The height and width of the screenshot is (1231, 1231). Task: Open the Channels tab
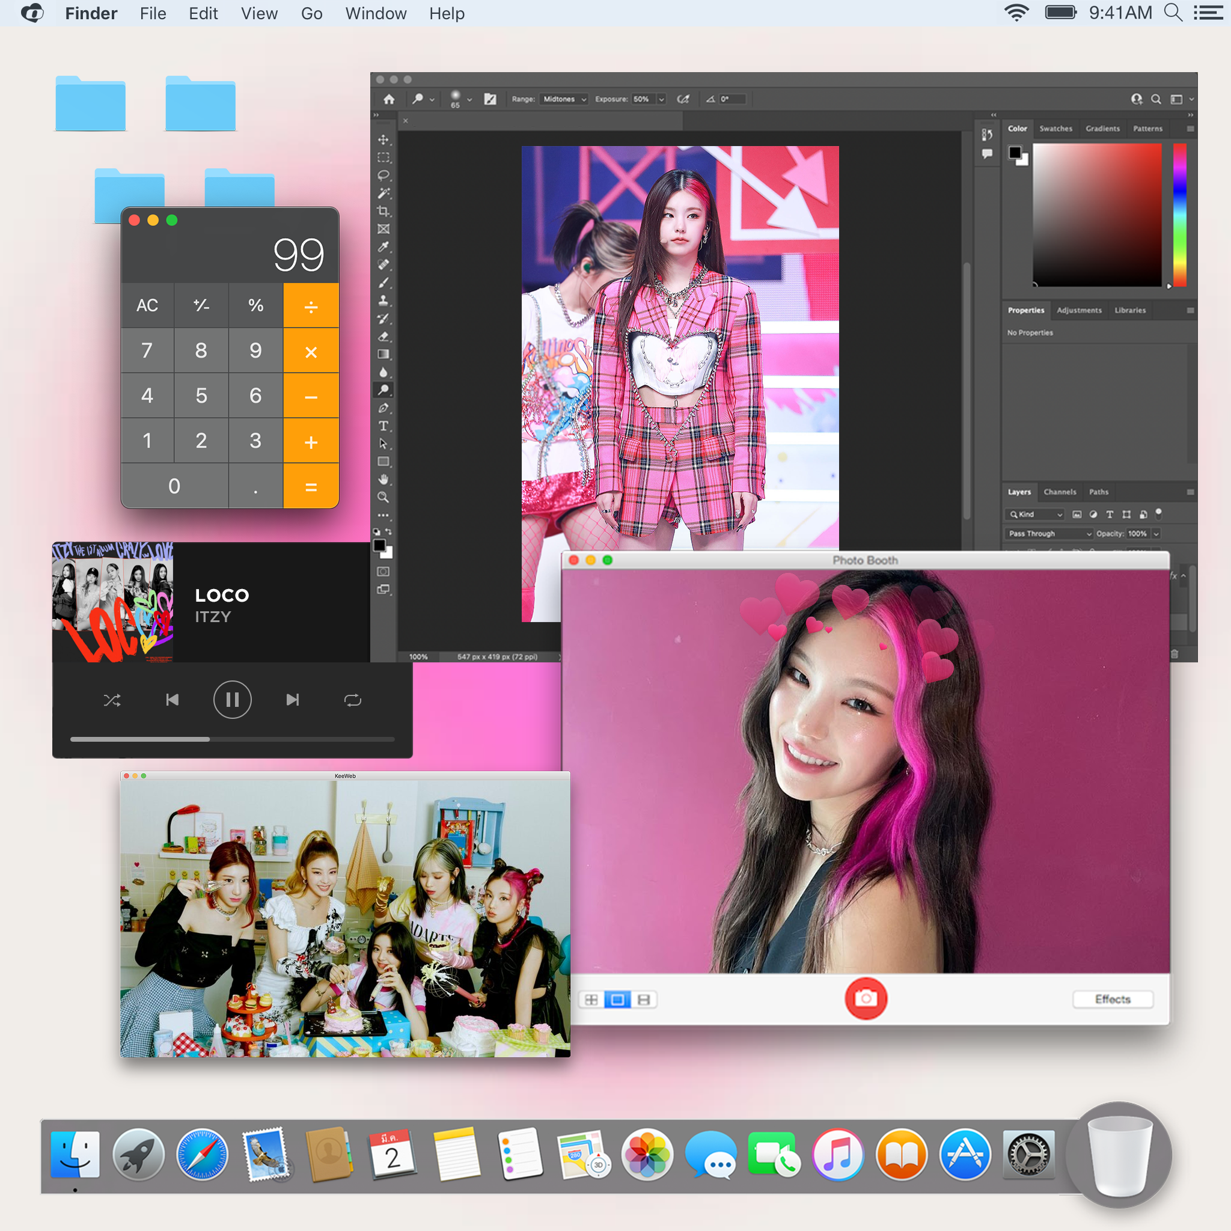(x=1060, y=492)
